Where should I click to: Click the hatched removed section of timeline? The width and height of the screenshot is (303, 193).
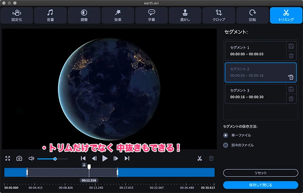coord(72,172)
